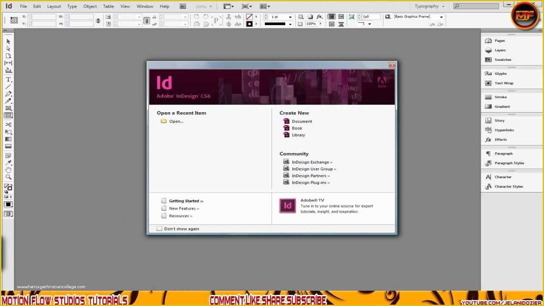This screenshot has height=306, width=544.
Task: Click the Go to Bridge icon
Action: (x=183, y=6)
